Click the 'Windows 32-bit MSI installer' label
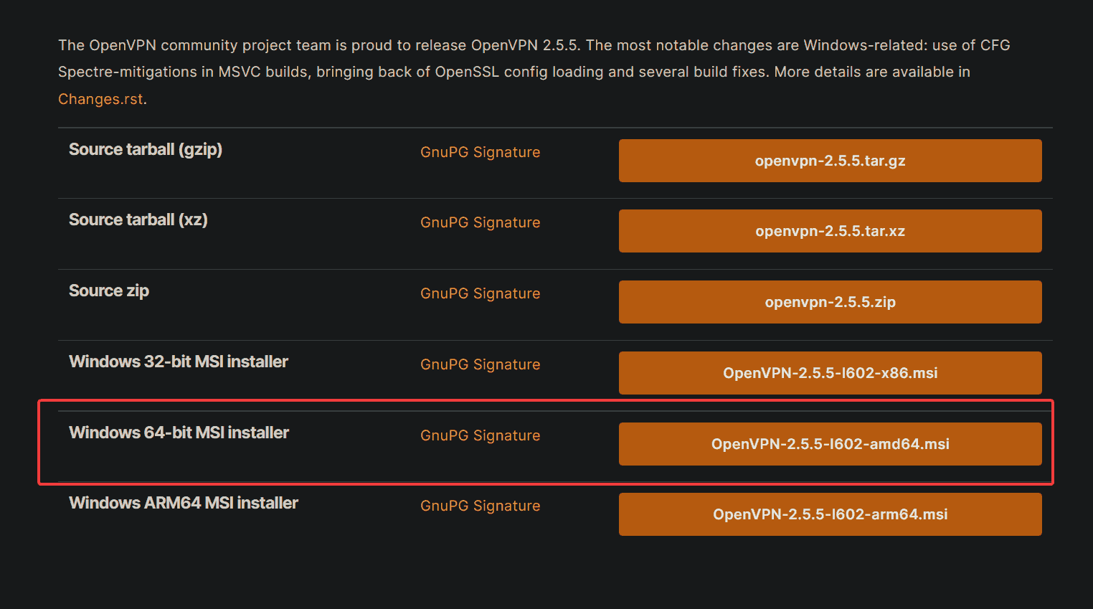This screenshot has height=609, width=1093. pos(179,362)
